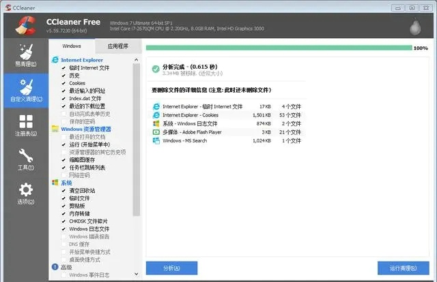
Task: Click the 1,501 KB size value
Action: pos(262,115)
